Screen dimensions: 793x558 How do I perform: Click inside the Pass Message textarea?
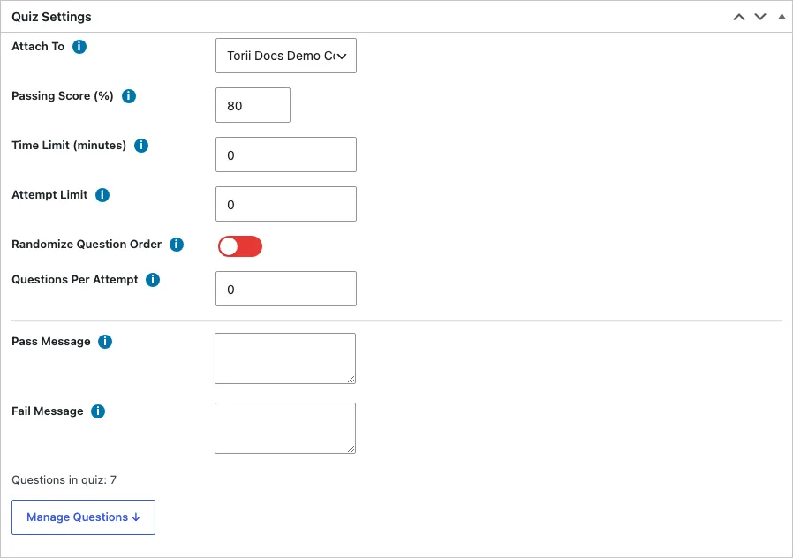285,358
